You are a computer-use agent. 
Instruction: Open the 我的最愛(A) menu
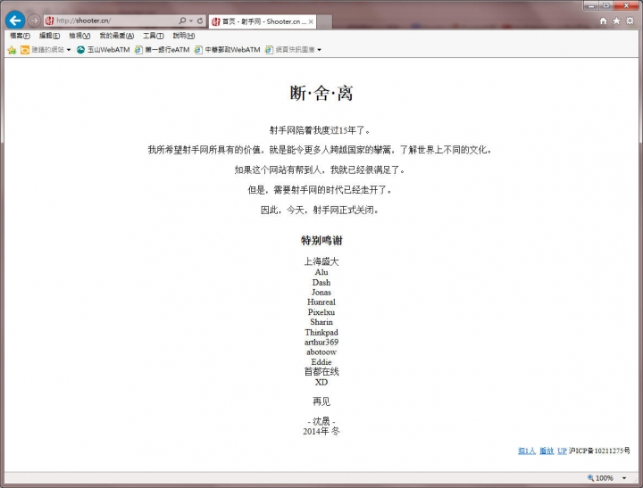click(x=117, y=36)
